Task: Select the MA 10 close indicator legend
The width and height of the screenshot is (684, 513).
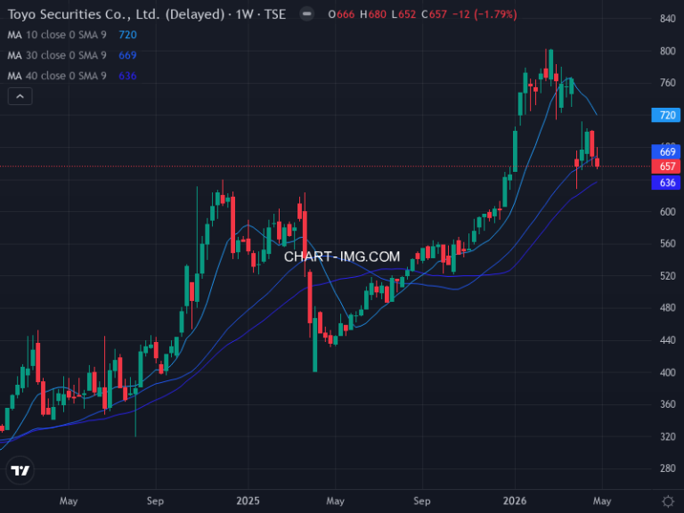Action: click(57, 35)
